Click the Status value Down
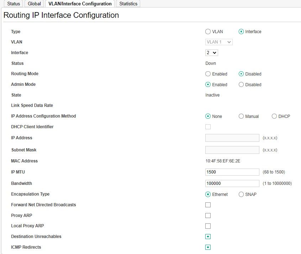The height and width of the screenshot is (254, 301). pos(211,63)
